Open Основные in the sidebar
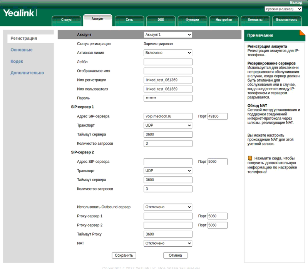This screenshot has height=269, width=308. [22, 50]
